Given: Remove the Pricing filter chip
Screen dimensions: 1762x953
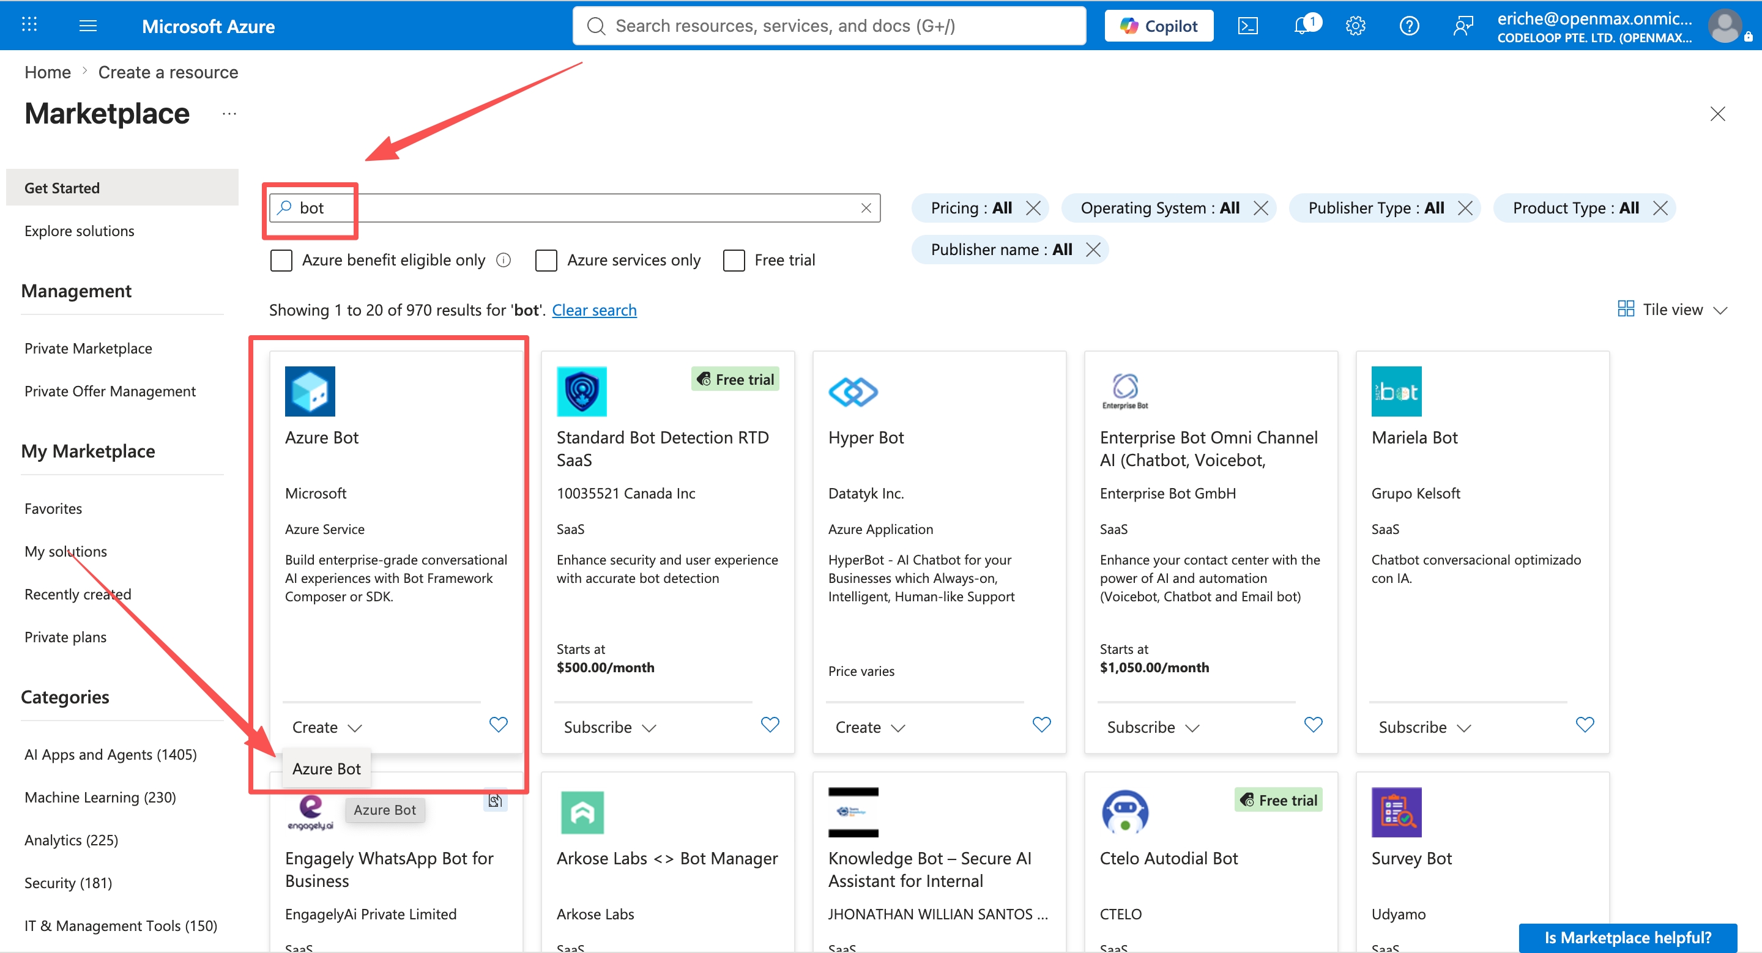Looking at the screenshot, I should pyautogui.click(x=1033, y=208).
